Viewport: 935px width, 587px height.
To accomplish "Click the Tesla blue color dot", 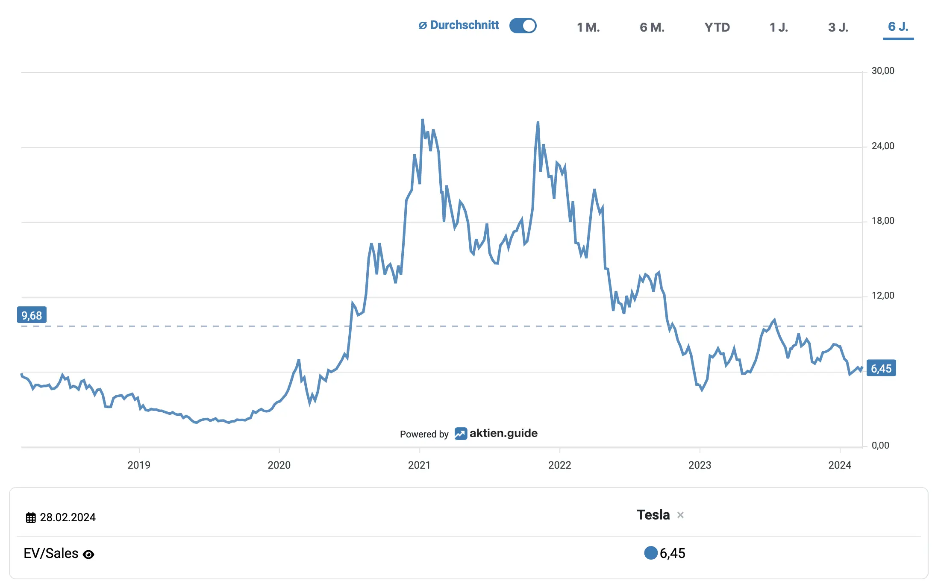I will point(651,553).
